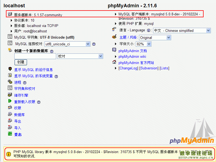The height and width of the screenshot is (162, 216).
Task: Click the text UTF-8 Unicode (utf8)
Action: coord(57,38)
